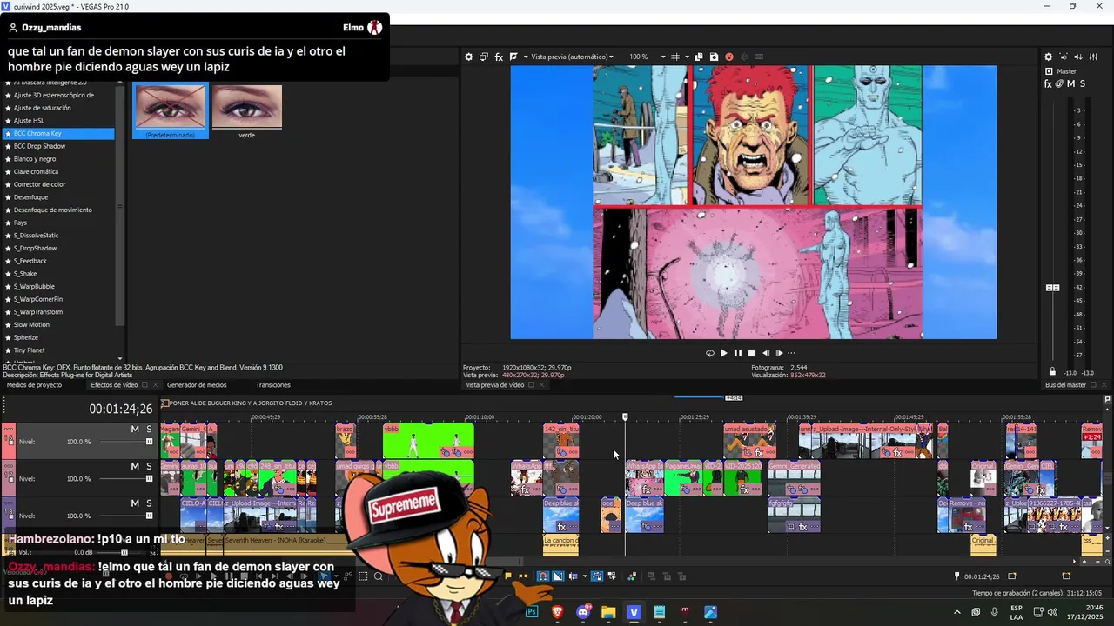Solo the third video track
1114x626 pixels.
149,503
